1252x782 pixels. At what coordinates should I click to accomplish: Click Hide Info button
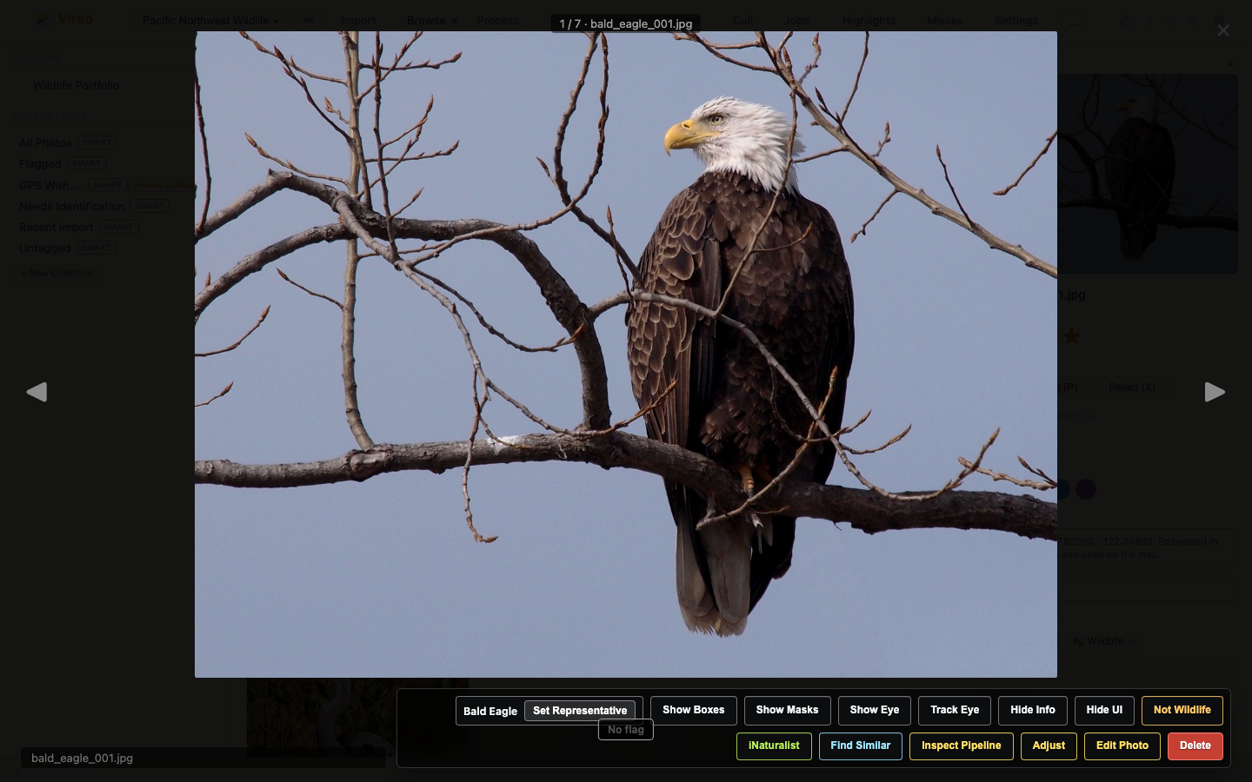[1033, 710]
